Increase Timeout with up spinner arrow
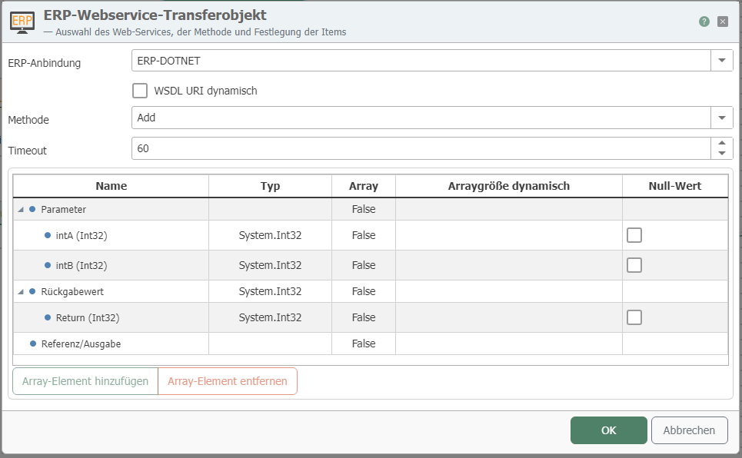The image size is (742, 458). coord(722,143)
